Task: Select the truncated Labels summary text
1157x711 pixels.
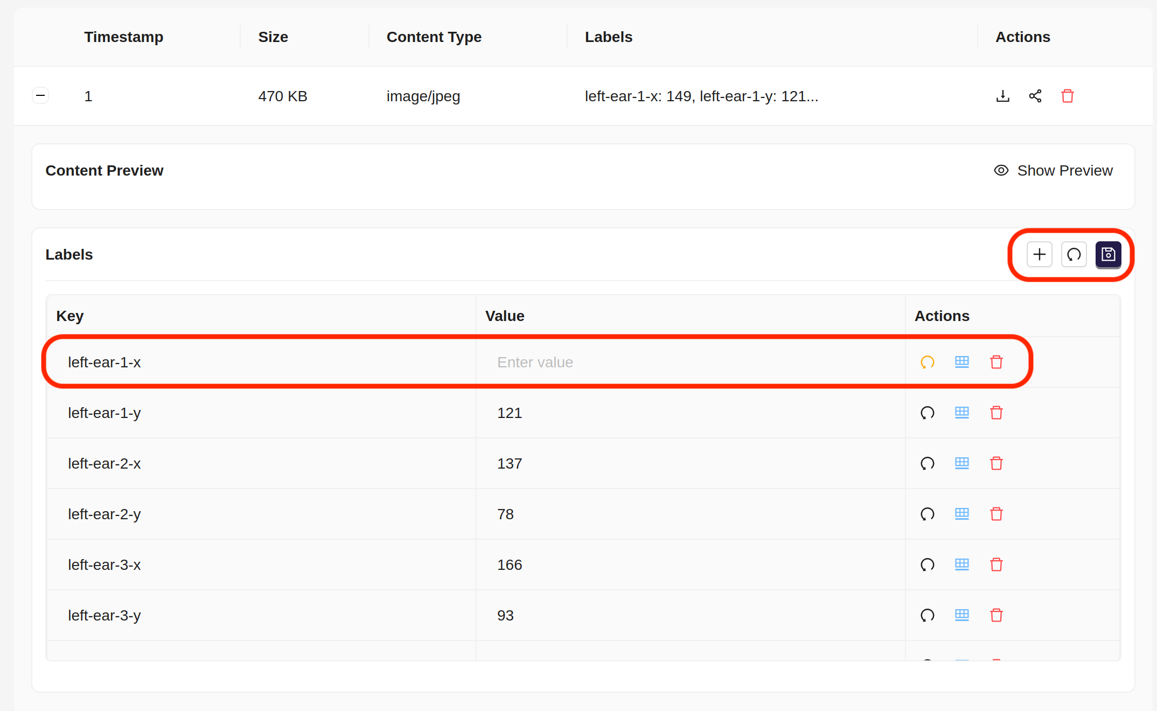Action: 701,96
